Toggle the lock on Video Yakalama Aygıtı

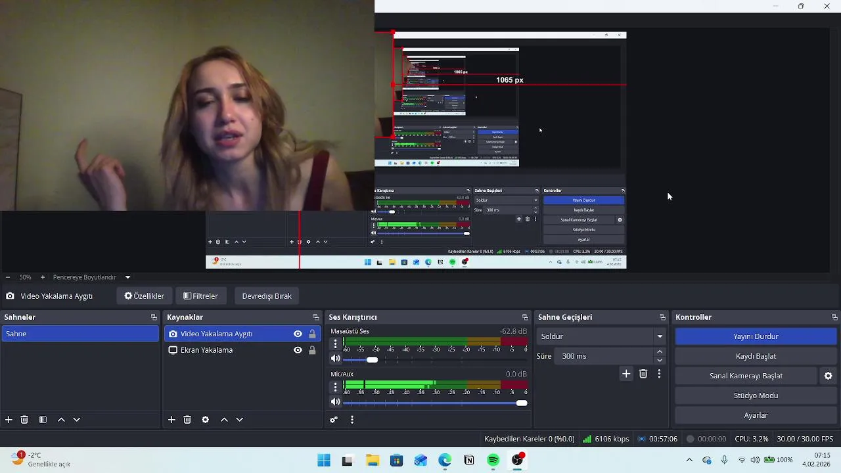click(312, 334)
